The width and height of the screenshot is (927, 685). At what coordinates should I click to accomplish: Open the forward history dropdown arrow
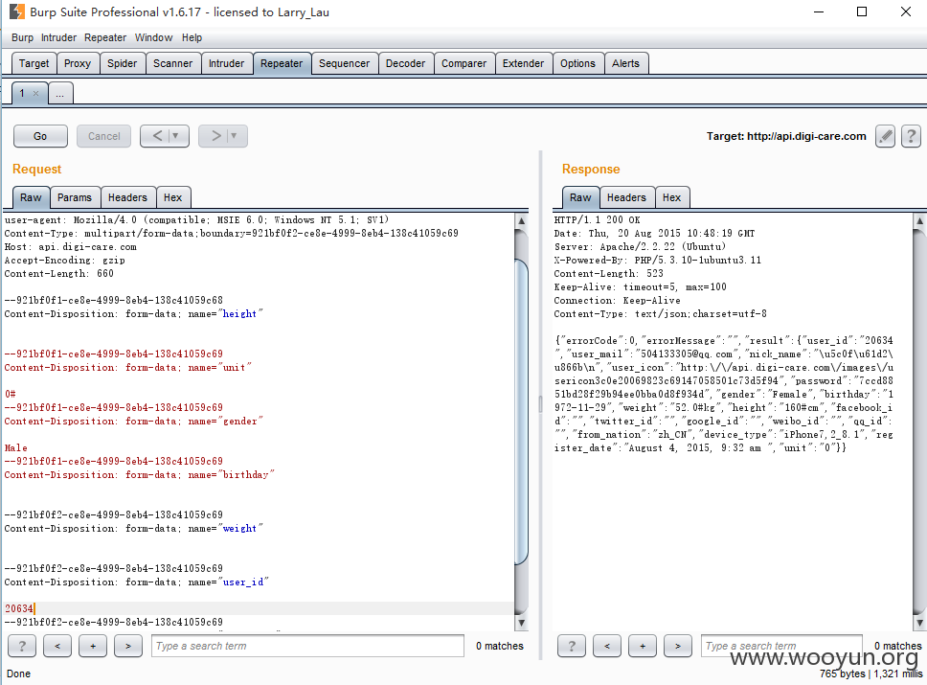click(234, 136)
